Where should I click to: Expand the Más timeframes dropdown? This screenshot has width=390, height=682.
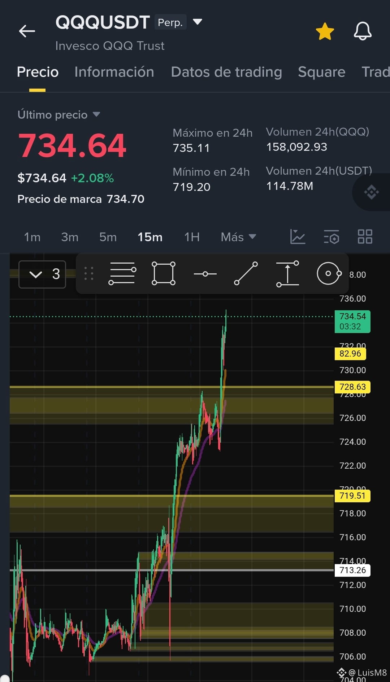point(238,237)
